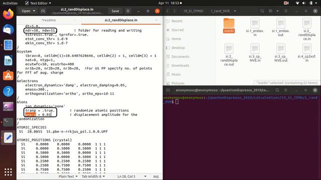The height and width of the screenshot is (180, 321).
Task: Select si.3_cp_NVE.in file
Action: pyautogui.click(x=255, y=52)
